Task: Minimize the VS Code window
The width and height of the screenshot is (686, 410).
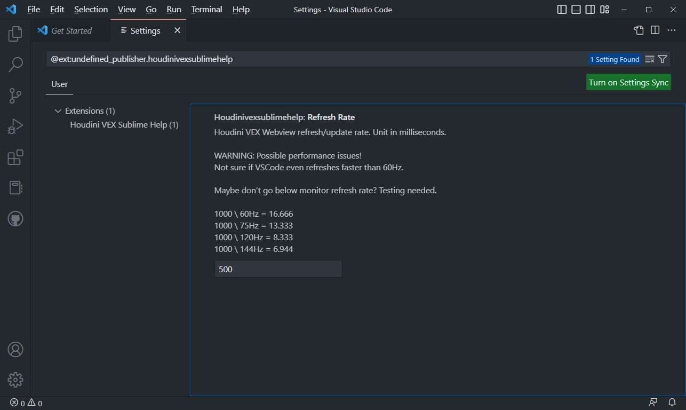Action: click(x=625, y=10)
